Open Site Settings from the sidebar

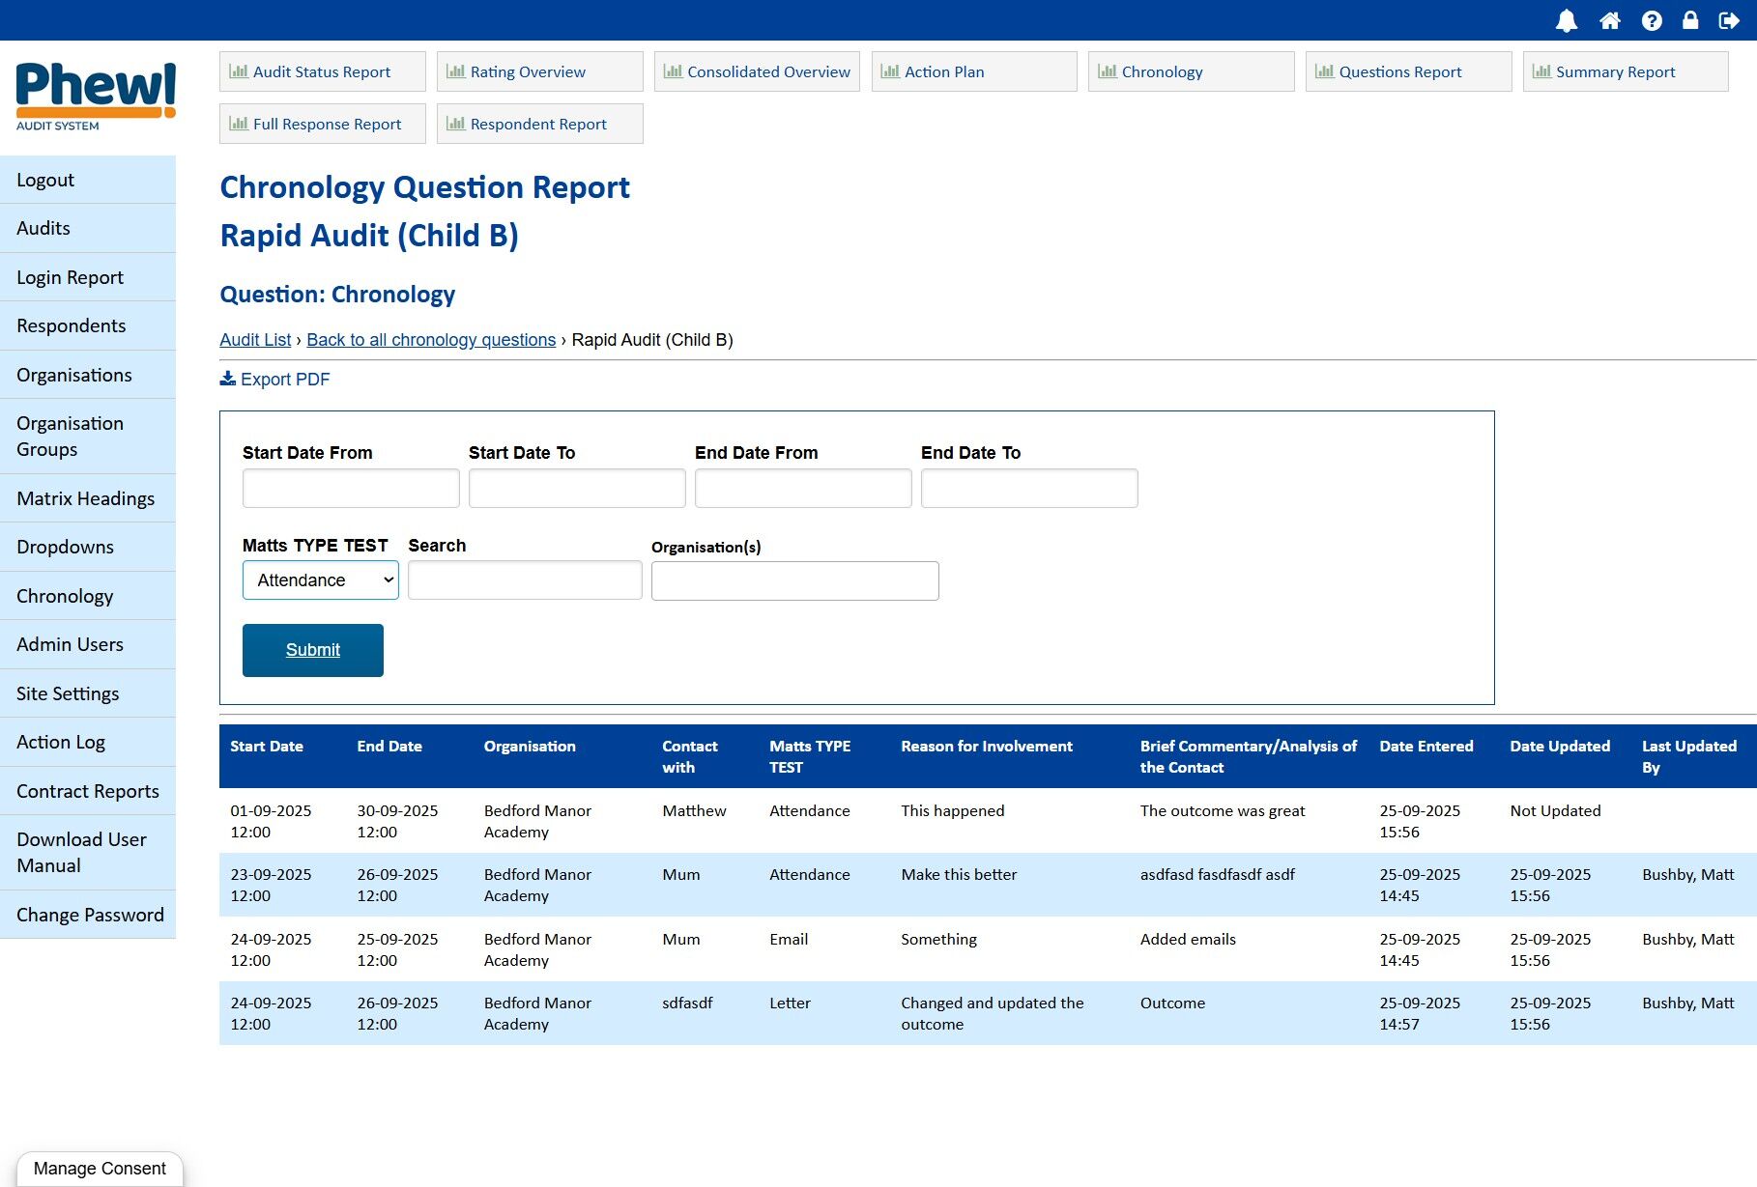68,693
